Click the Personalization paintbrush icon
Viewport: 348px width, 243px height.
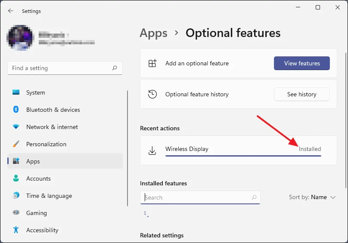(16, 144)
